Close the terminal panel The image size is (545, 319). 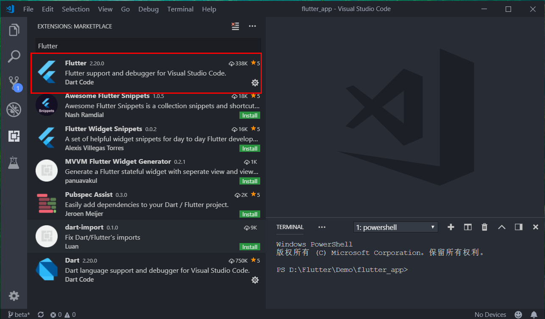pyautogui.click(x=536, y=227)
